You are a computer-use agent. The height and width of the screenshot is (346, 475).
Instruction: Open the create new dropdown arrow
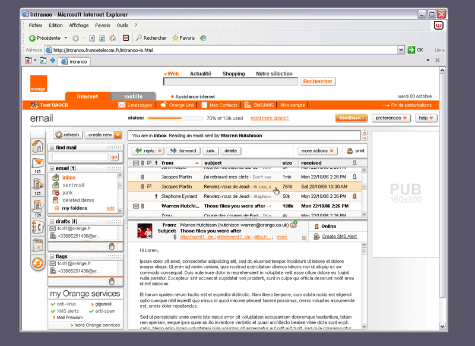pyautogui.click(x=118, y=135)
